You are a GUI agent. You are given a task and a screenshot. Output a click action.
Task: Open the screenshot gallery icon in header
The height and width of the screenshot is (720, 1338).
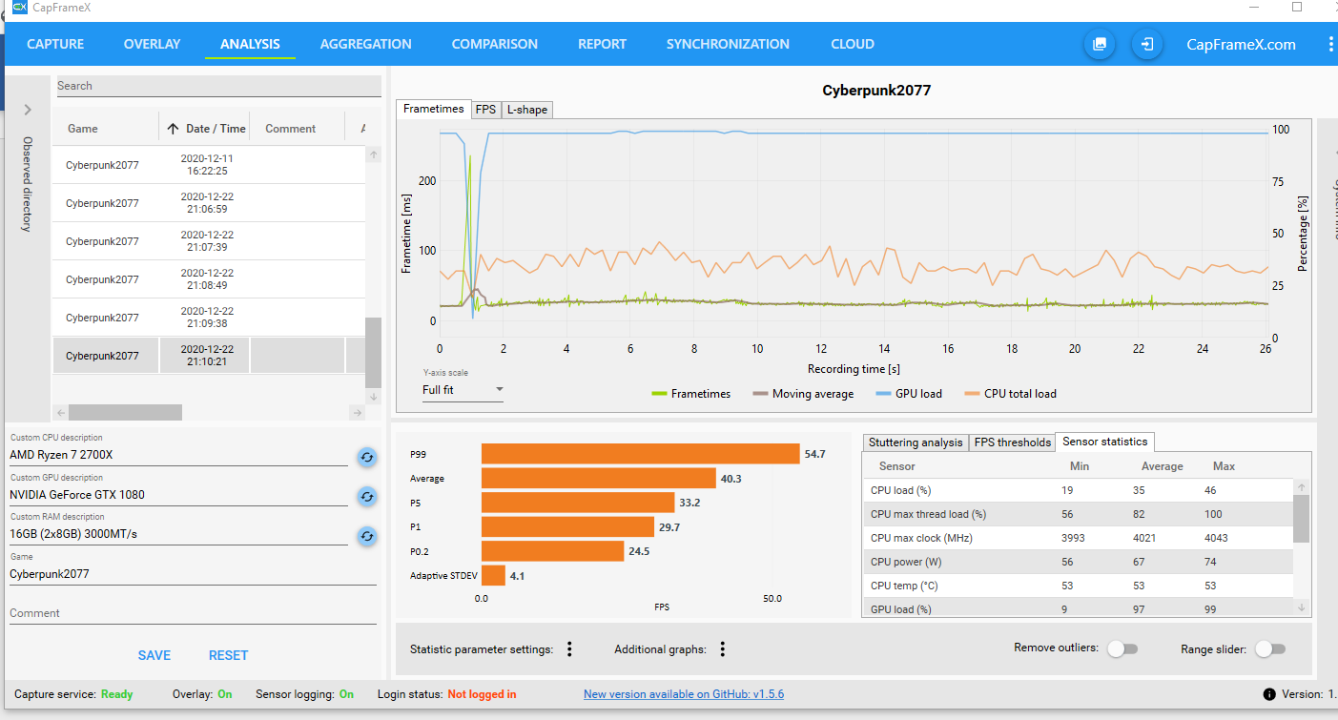[1100, 44]
